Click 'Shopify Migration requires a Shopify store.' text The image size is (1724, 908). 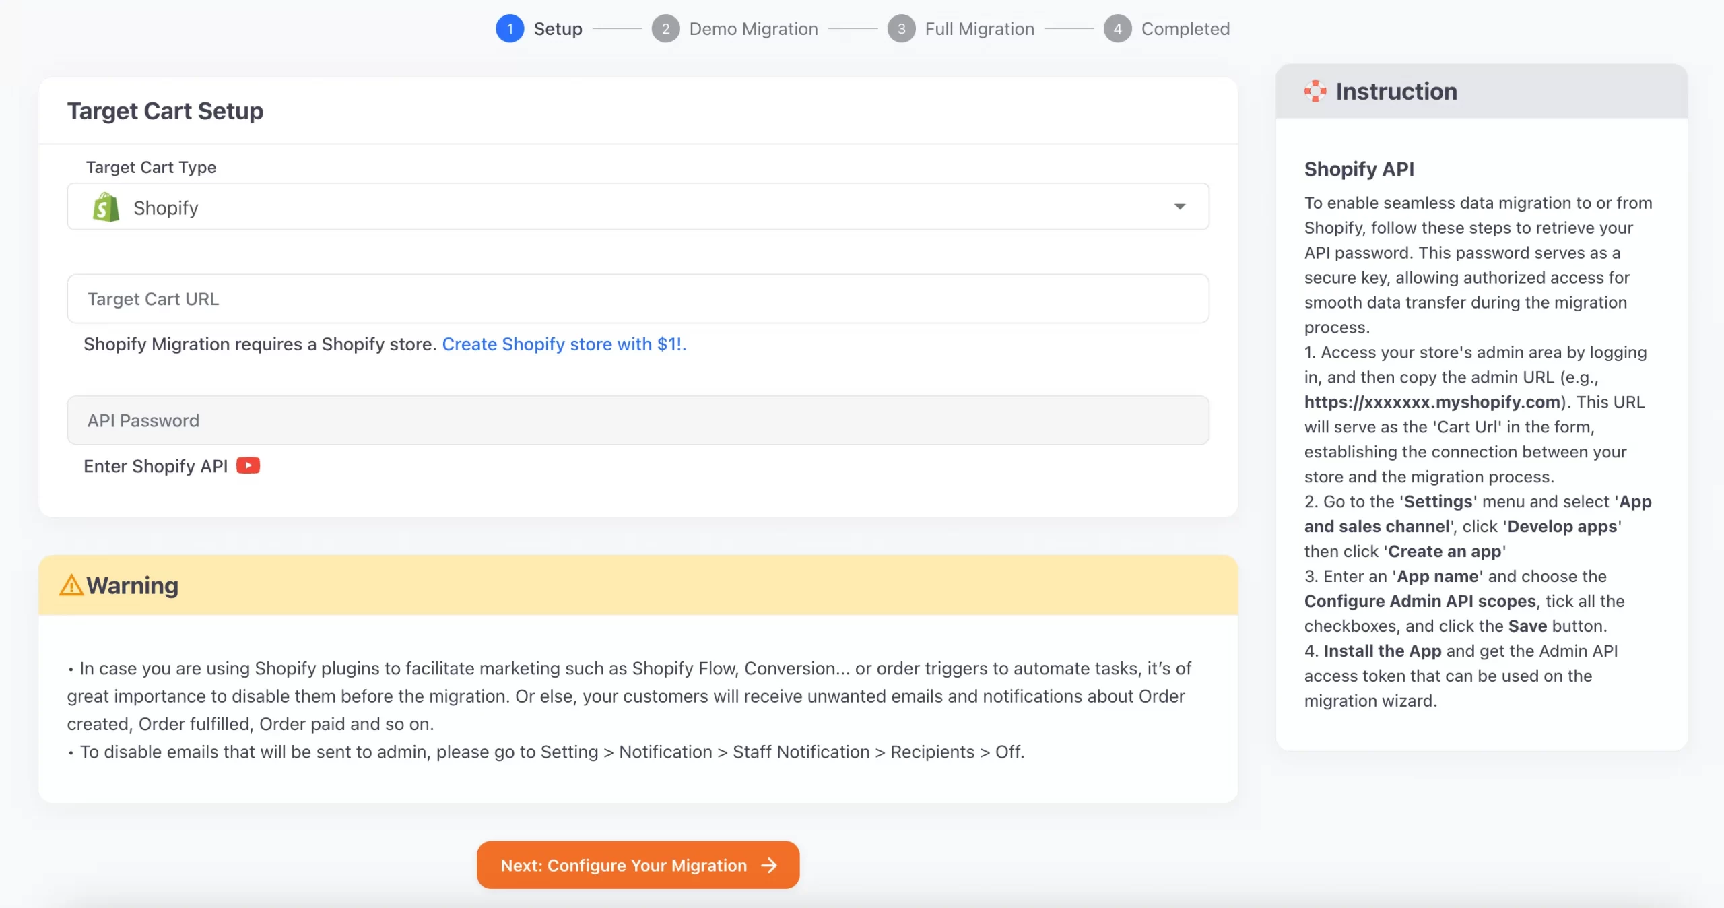(260, 344)
